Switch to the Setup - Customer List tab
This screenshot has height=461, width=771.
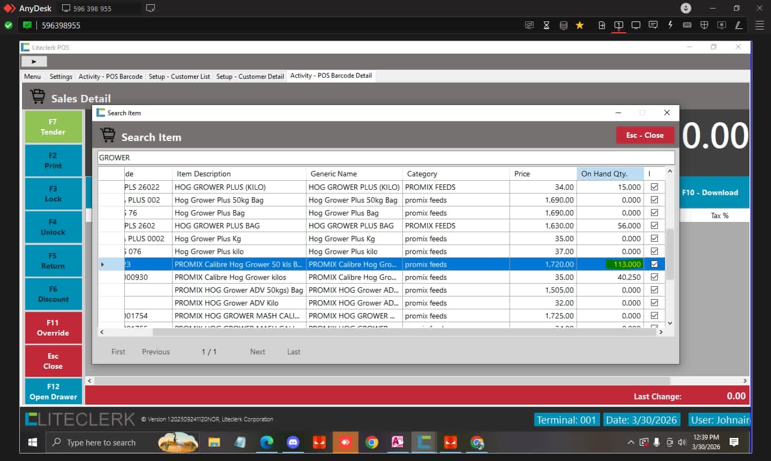point(179,77)
